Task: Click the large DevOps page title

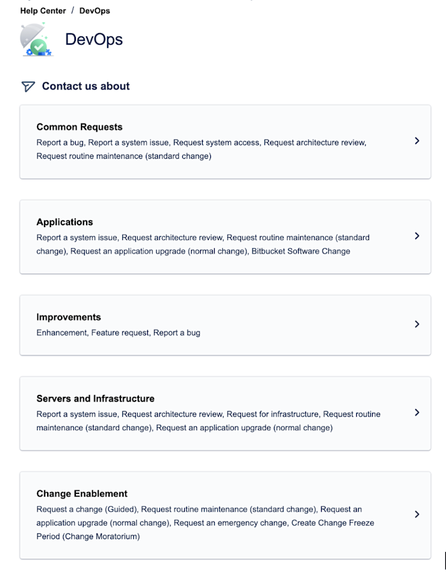Action: pos(94,40)
